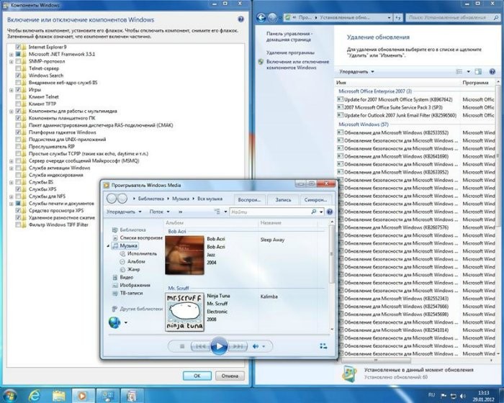Open Упорядочить dropdown in Media Player
504x403 pixels.
click(124, 212)
